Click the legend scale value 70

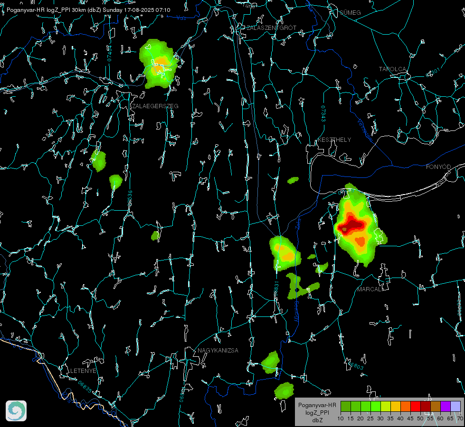click(x=460, y=418)
